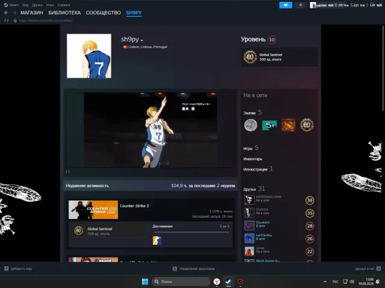Click Global Sentinel coin in CS2 card

(x=79, y=230)
